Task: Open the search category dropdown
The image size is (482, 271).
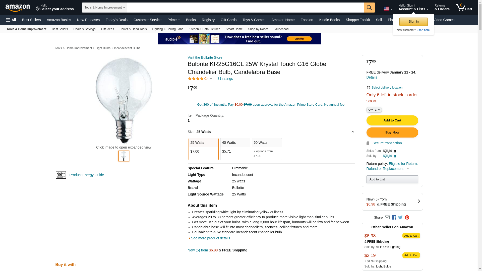Action: pos(104,8)
